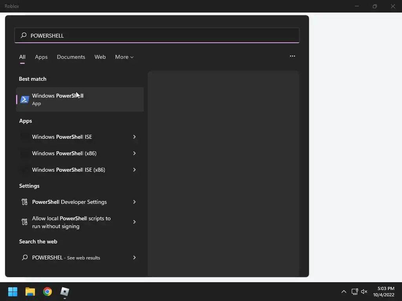Launch Google Chrome from taskbar

pos(48,292)
